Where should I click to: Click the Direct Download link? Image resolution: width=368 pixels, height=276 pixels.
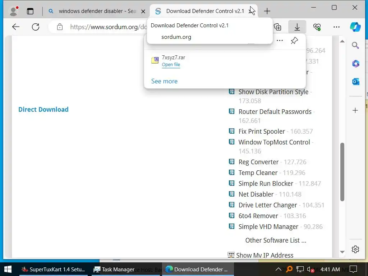(x=43, y=110)
